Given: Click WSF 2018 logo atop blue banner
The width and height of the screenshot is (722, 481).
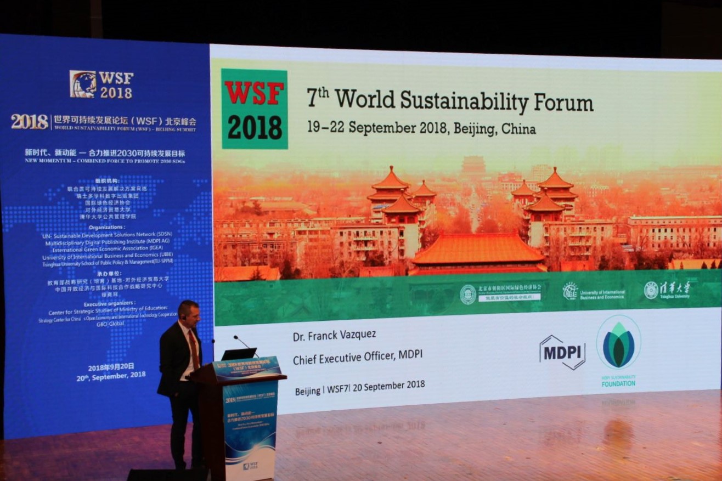Looking at the screenshot, I should pos(101,84).
